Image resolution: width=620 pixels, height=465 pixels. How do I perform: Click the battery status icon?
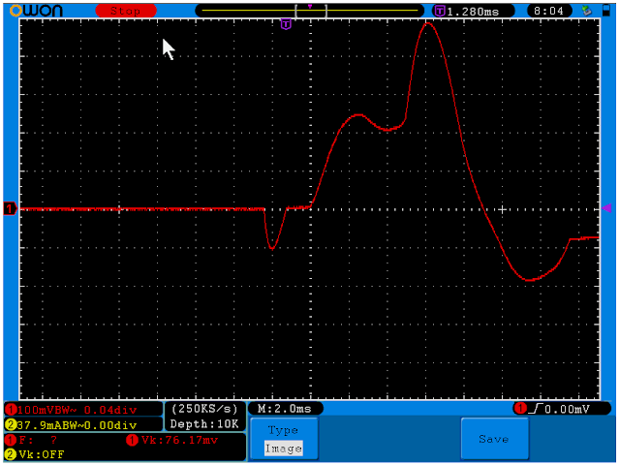[x=605, y=11]
